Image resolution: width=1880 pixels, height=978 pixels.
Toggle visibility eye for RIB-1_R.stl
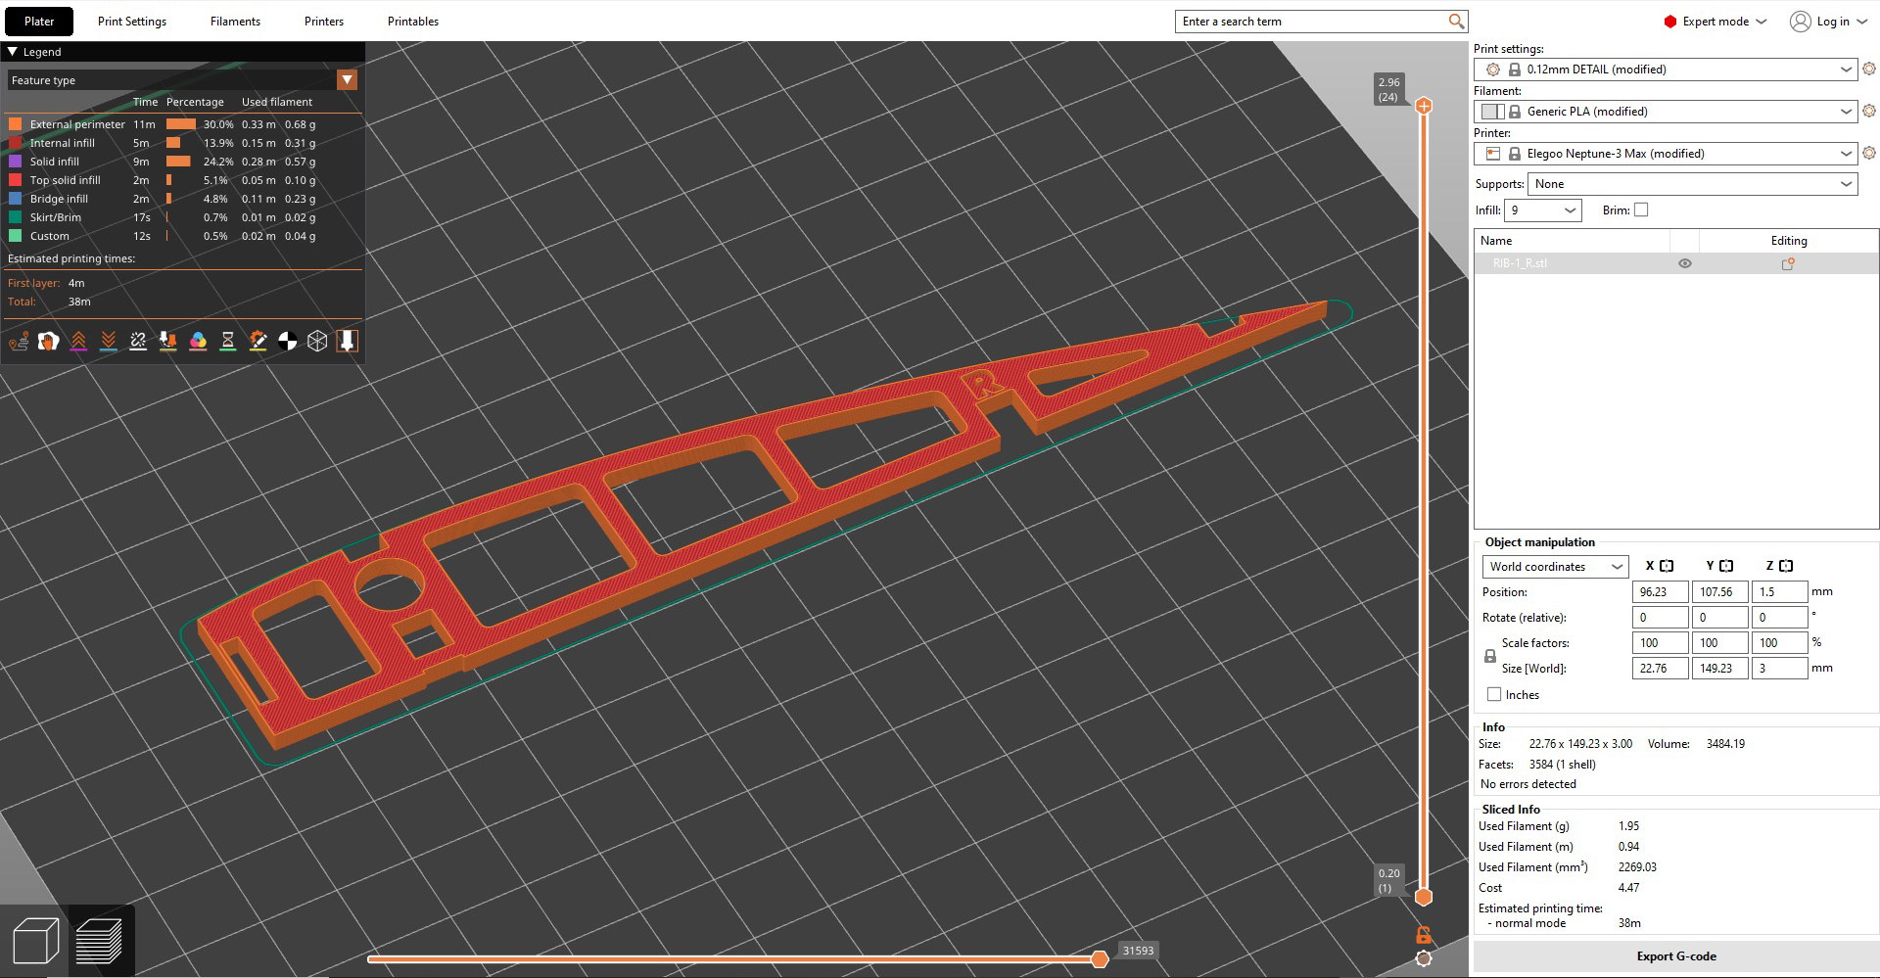[x=1685, y=263]
